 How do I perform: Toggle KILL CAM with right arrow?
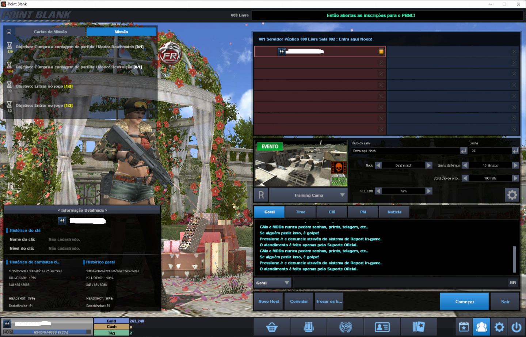(429, 191)
